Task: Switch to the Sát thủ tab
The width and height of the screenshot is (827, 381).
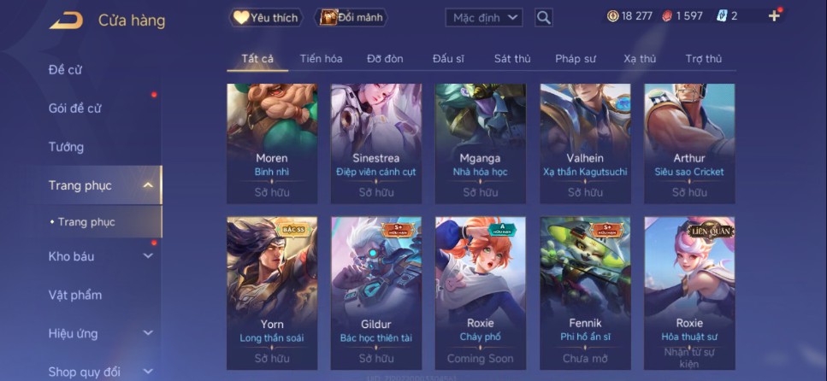Action: point(512,58)
